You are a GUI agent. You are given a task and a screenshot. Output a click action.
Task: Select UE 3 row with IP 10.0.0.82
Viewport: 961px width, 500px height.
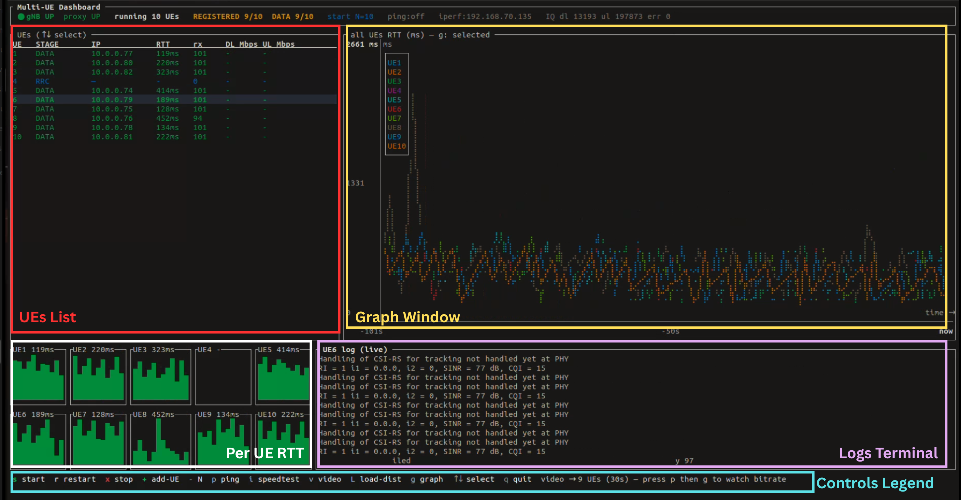coord(175,72)
